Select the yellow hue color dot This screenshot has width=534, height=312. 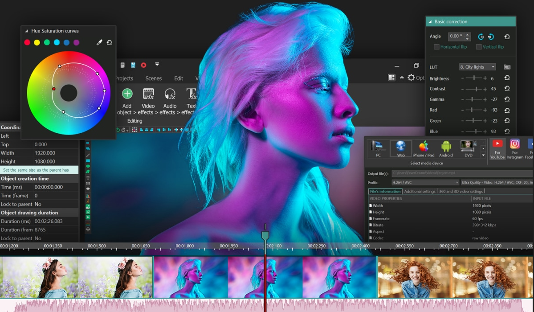pos(37,42)
